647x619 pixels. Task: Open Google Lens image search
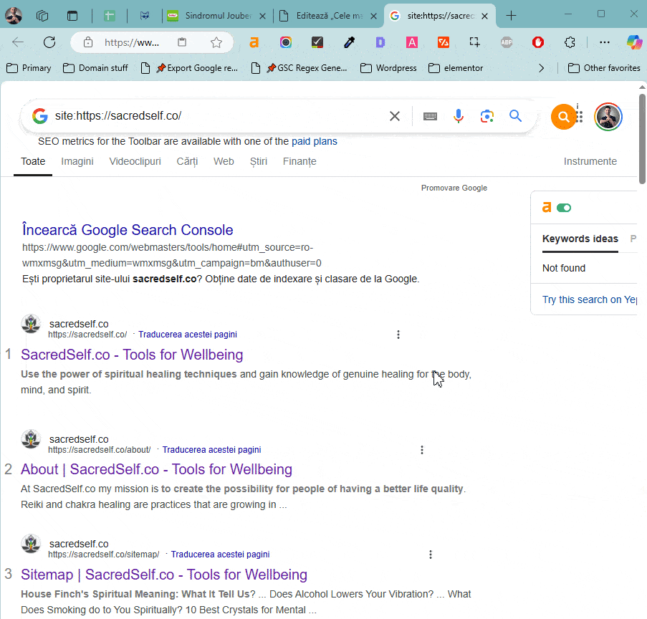coord(487,116)
